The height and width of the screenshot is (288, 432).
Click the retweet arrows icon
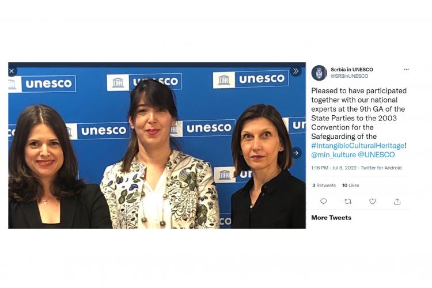[x=348, y=202]
